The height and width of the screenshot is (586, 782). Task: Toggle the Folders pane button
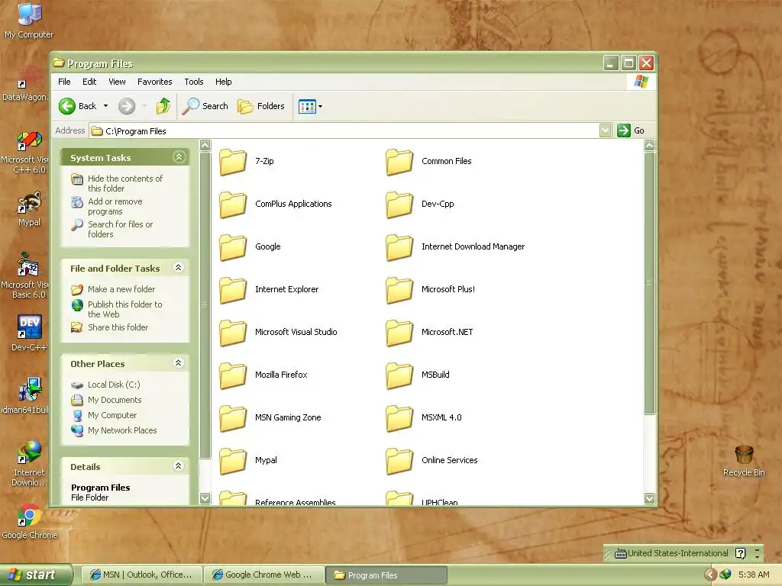coord(261,106)
